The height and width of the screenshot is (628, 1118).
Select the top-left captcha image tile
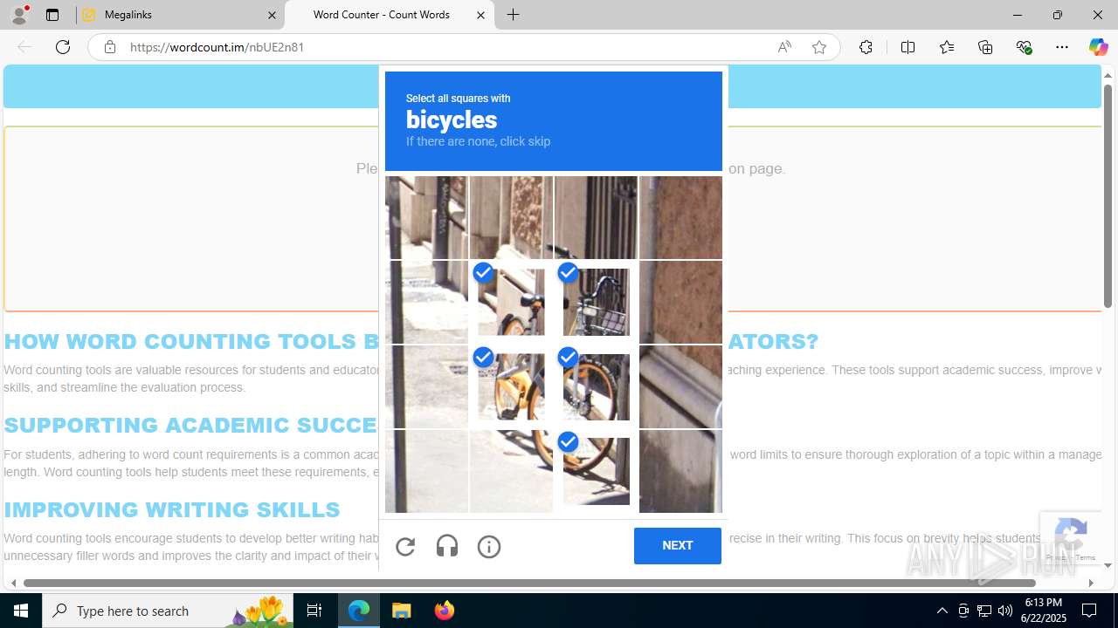[426, 217]
